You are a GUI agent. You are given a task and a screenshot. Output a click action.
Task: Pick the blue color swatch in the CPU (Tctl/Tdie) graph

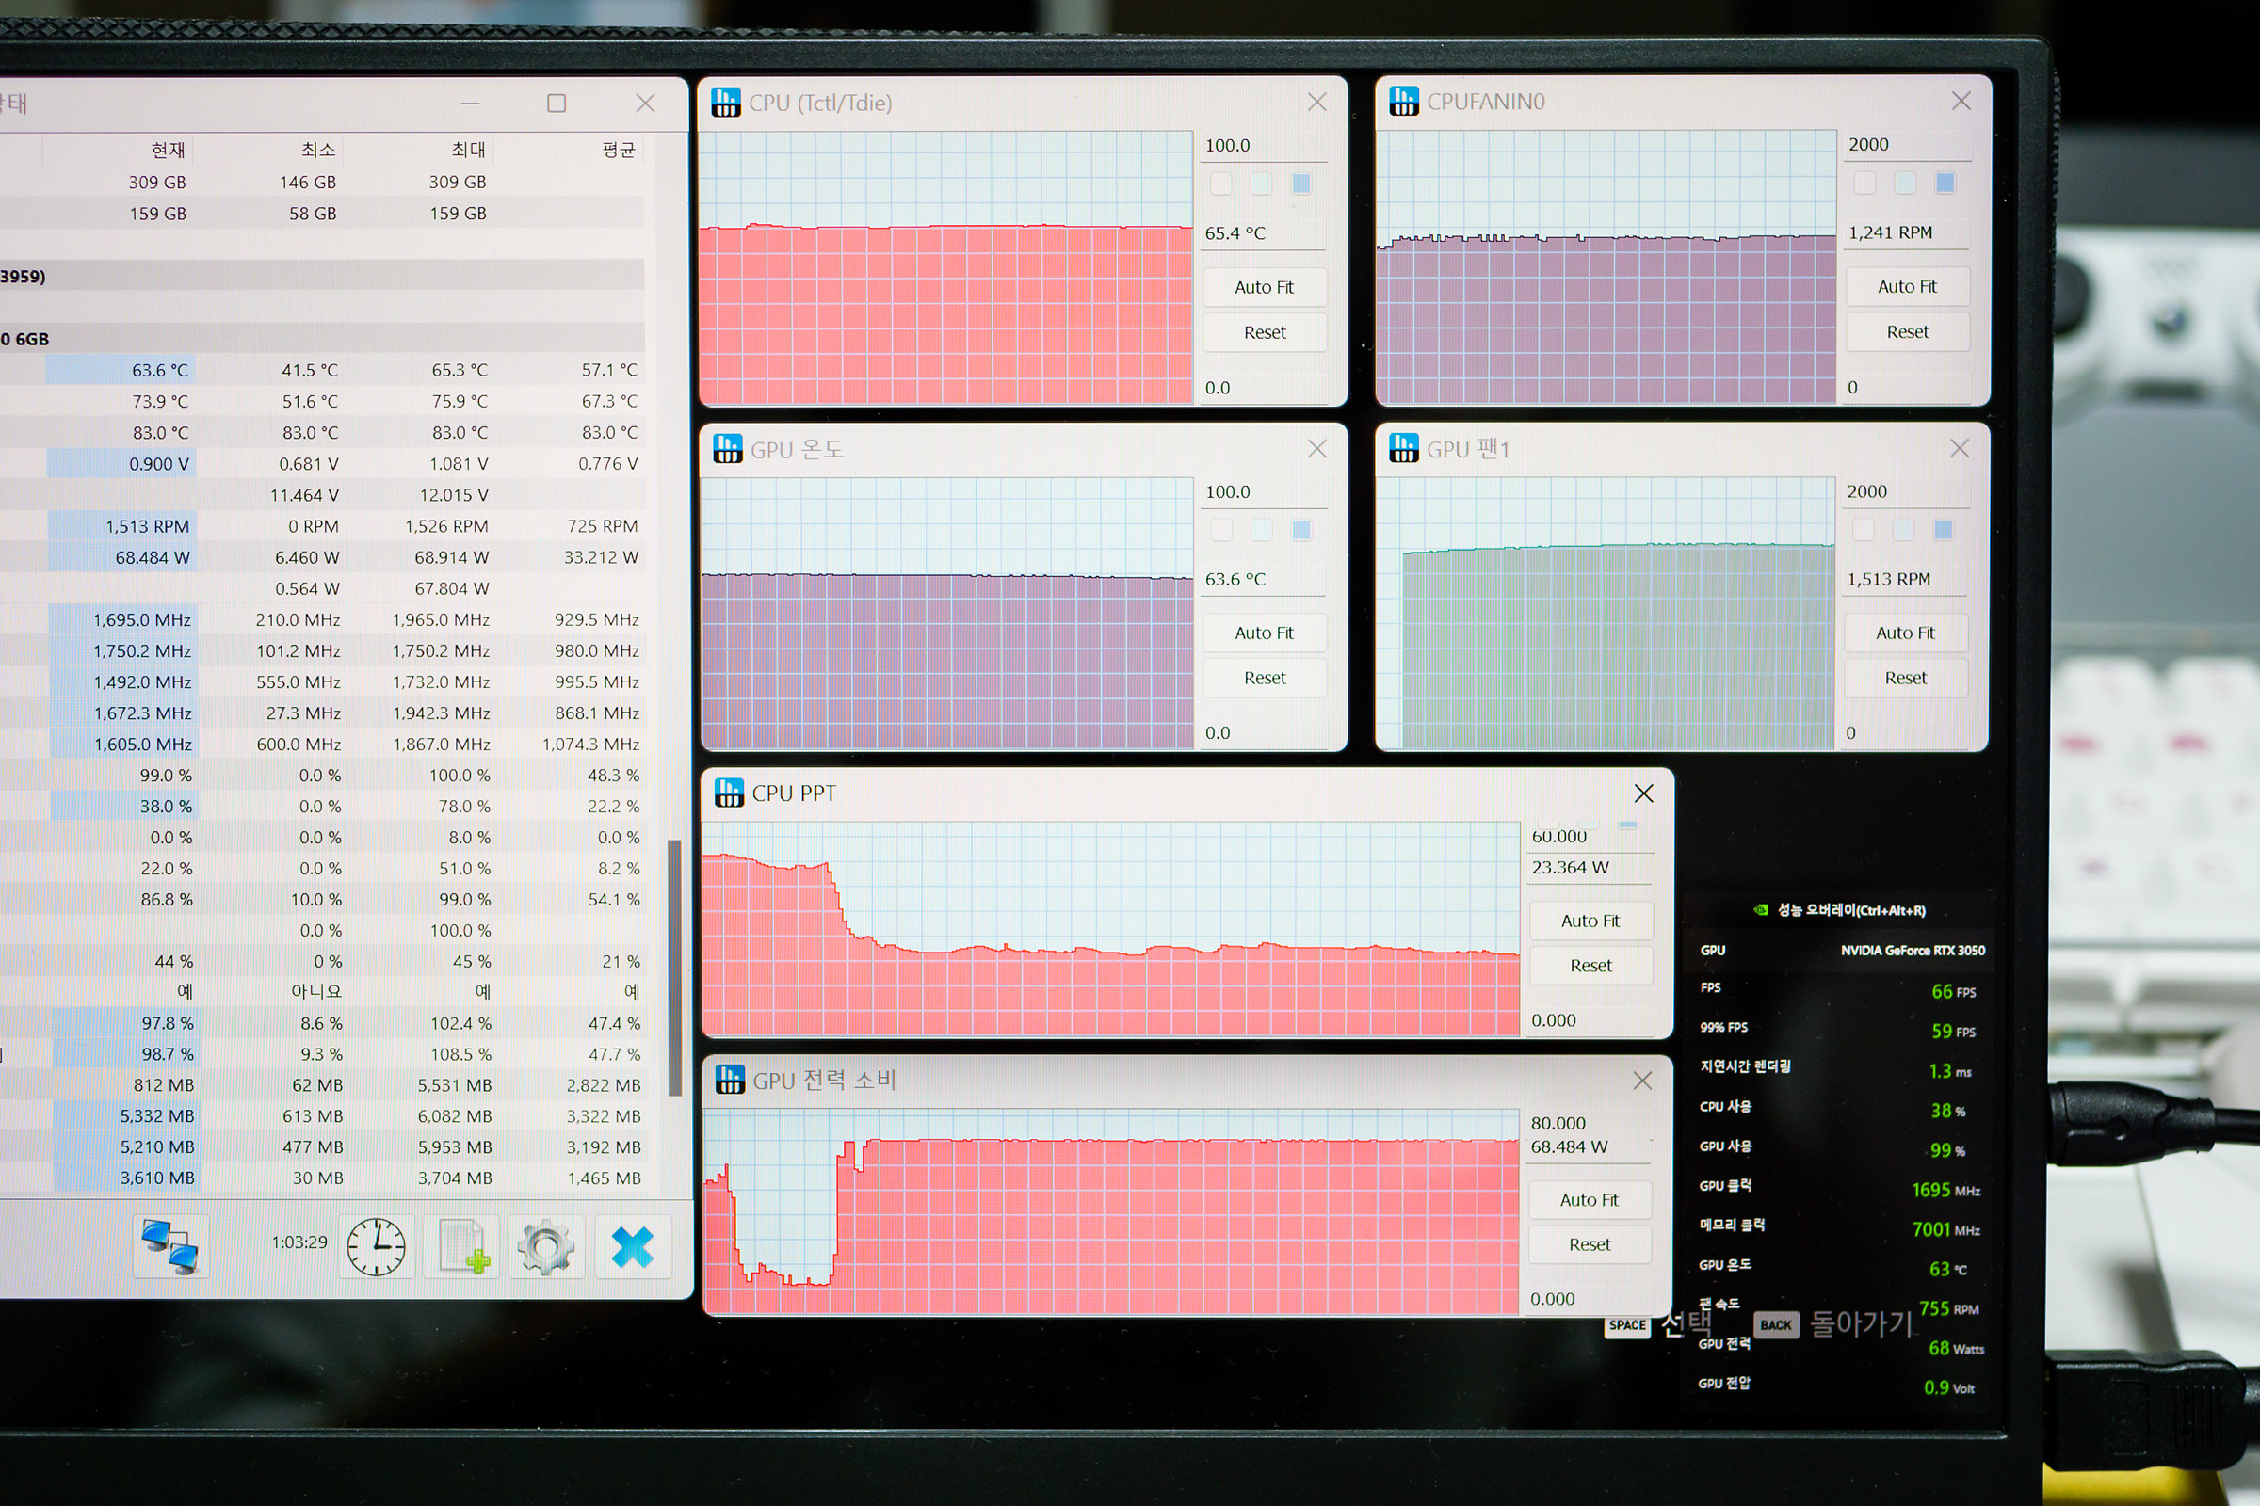click(1301, 184)
